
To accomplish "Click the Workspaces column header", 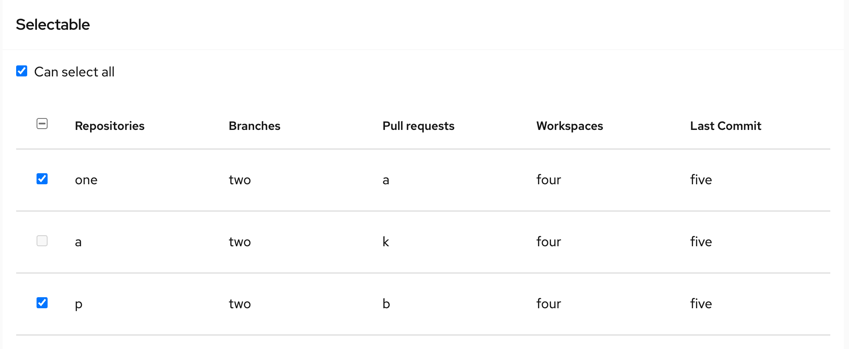I will coord(570,126).
